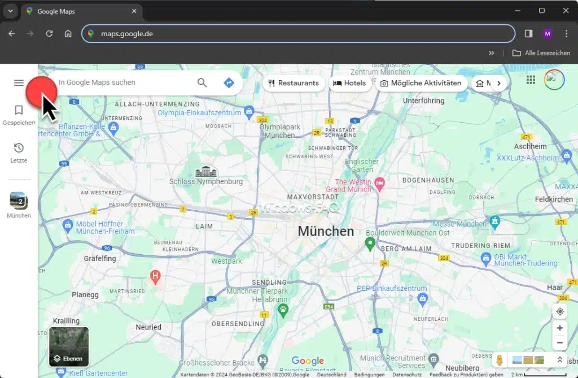This screenshot has width=578, height=378.
Task: Select the Möbel Höffner München-Freiham pin
Action: coord(68,226)
